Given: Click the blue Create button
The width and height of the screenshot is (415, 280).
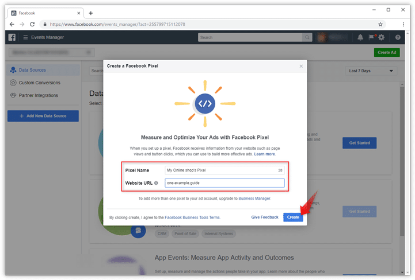Looking at the screenshot, I should point(293,217).
